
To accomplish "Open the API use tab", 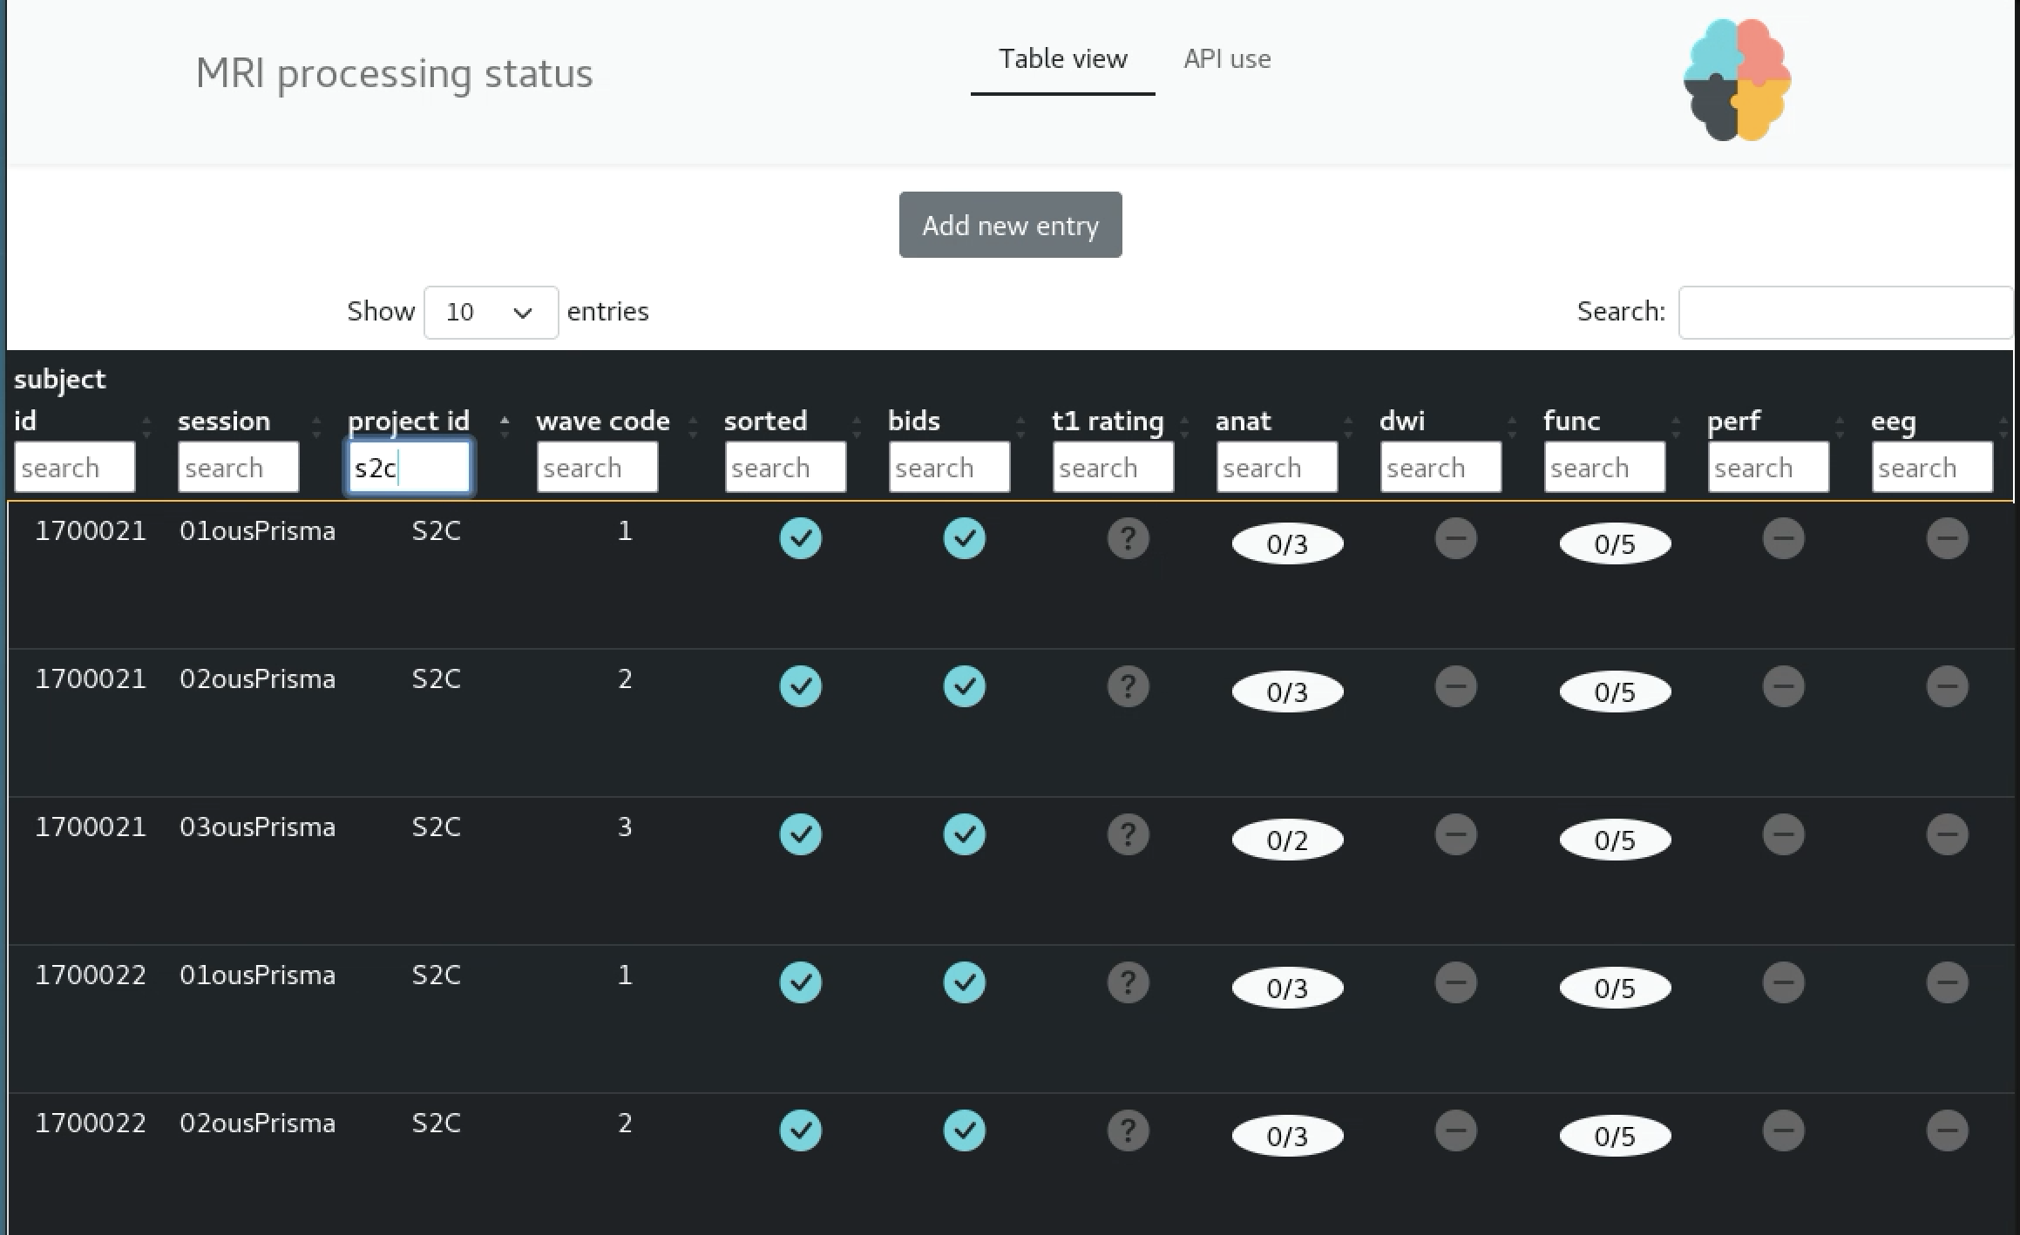I will pyautogui.click(x=1226, y=59).
